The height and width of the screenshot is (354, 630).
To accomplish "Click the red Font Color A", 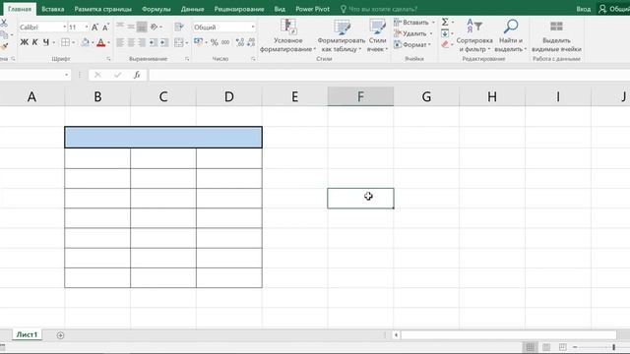I will click(101, 42).
